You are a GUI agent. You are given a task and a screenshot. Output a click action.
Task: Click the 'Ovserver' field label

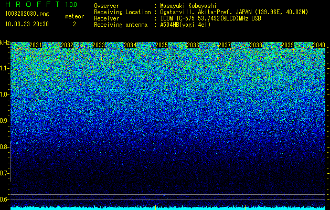click(107, 6)
